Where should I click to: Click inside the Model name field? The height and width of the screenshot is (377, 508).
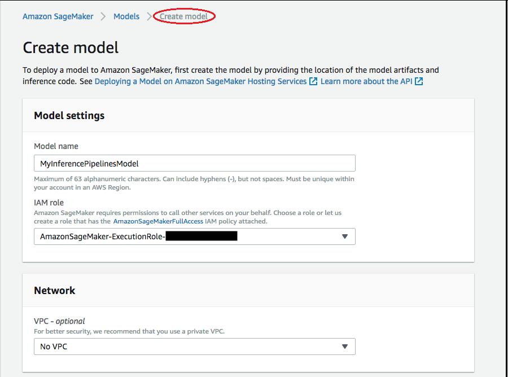[x=194, y=163]
